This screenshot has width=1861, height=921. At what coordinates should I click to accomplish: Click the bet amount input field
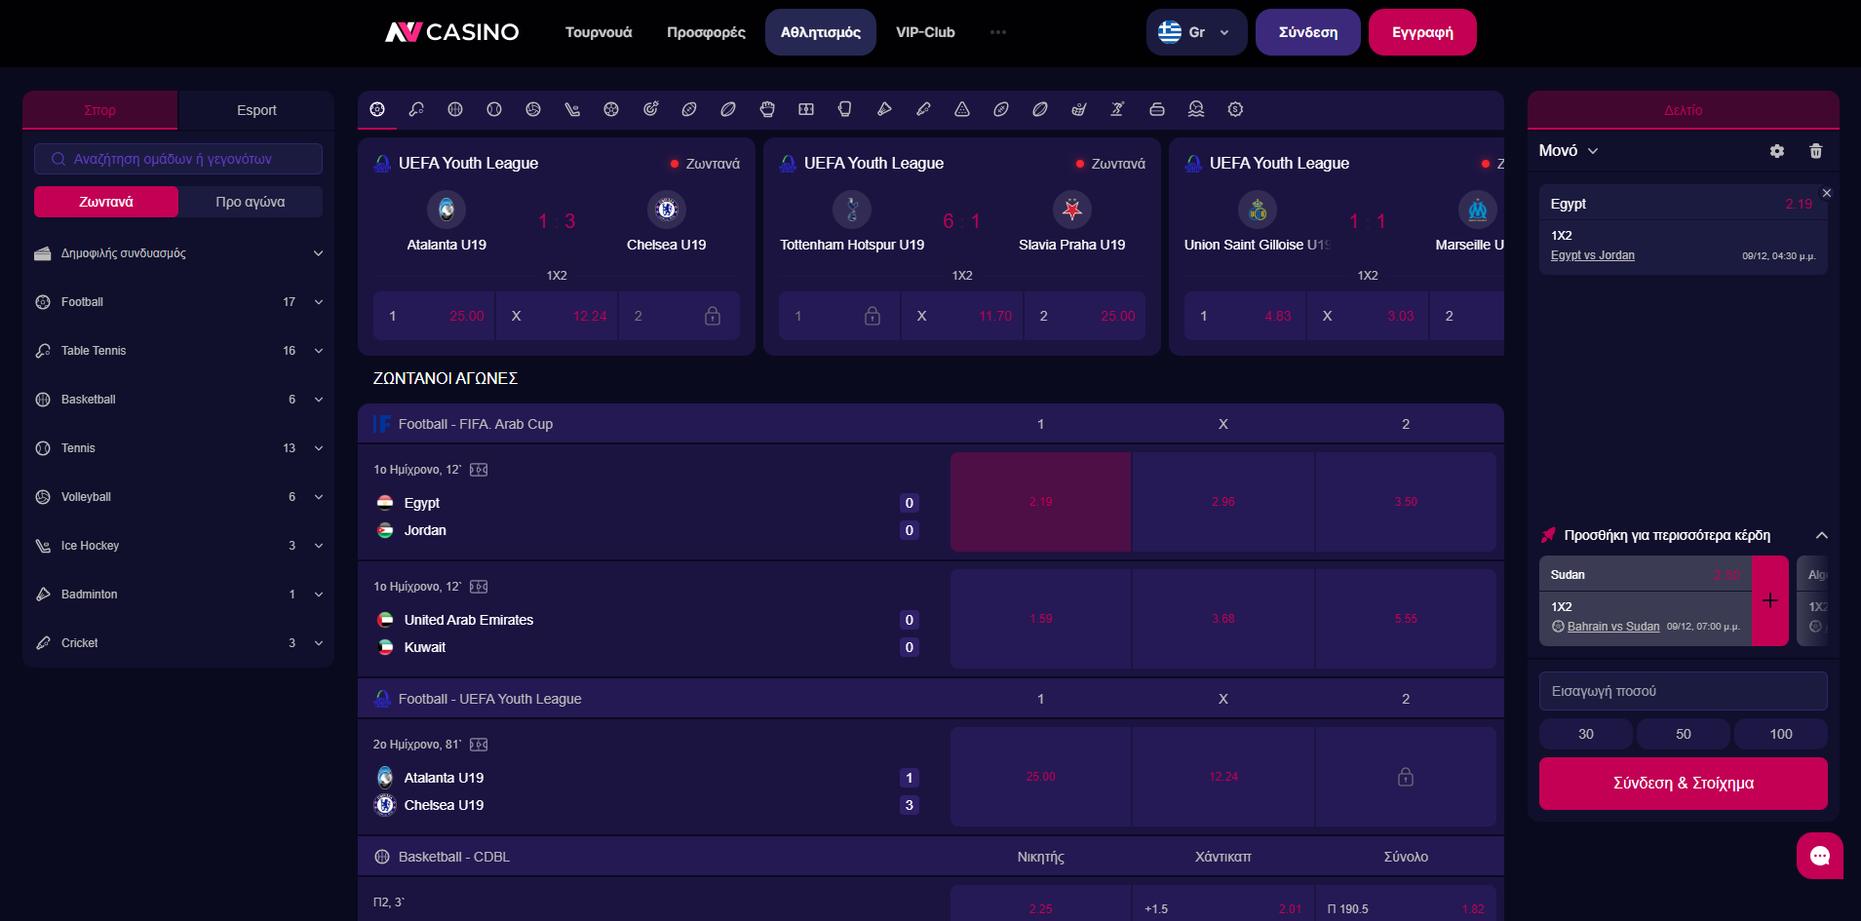1683,691
